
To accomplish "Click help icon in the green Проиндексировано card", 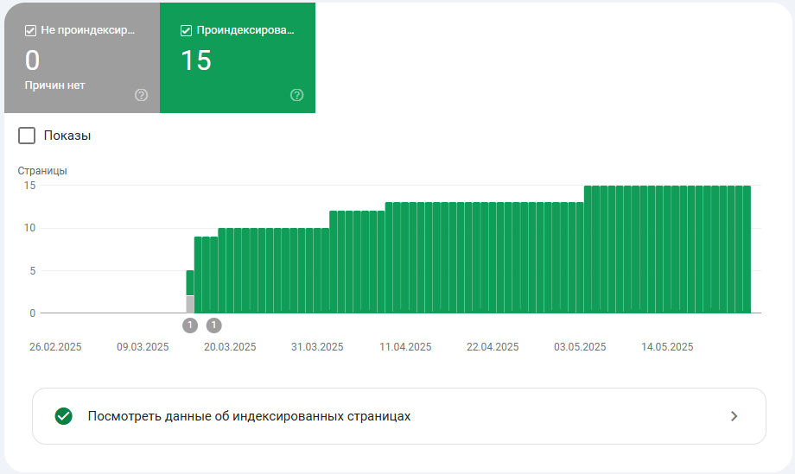I will [x=297, y=95].
